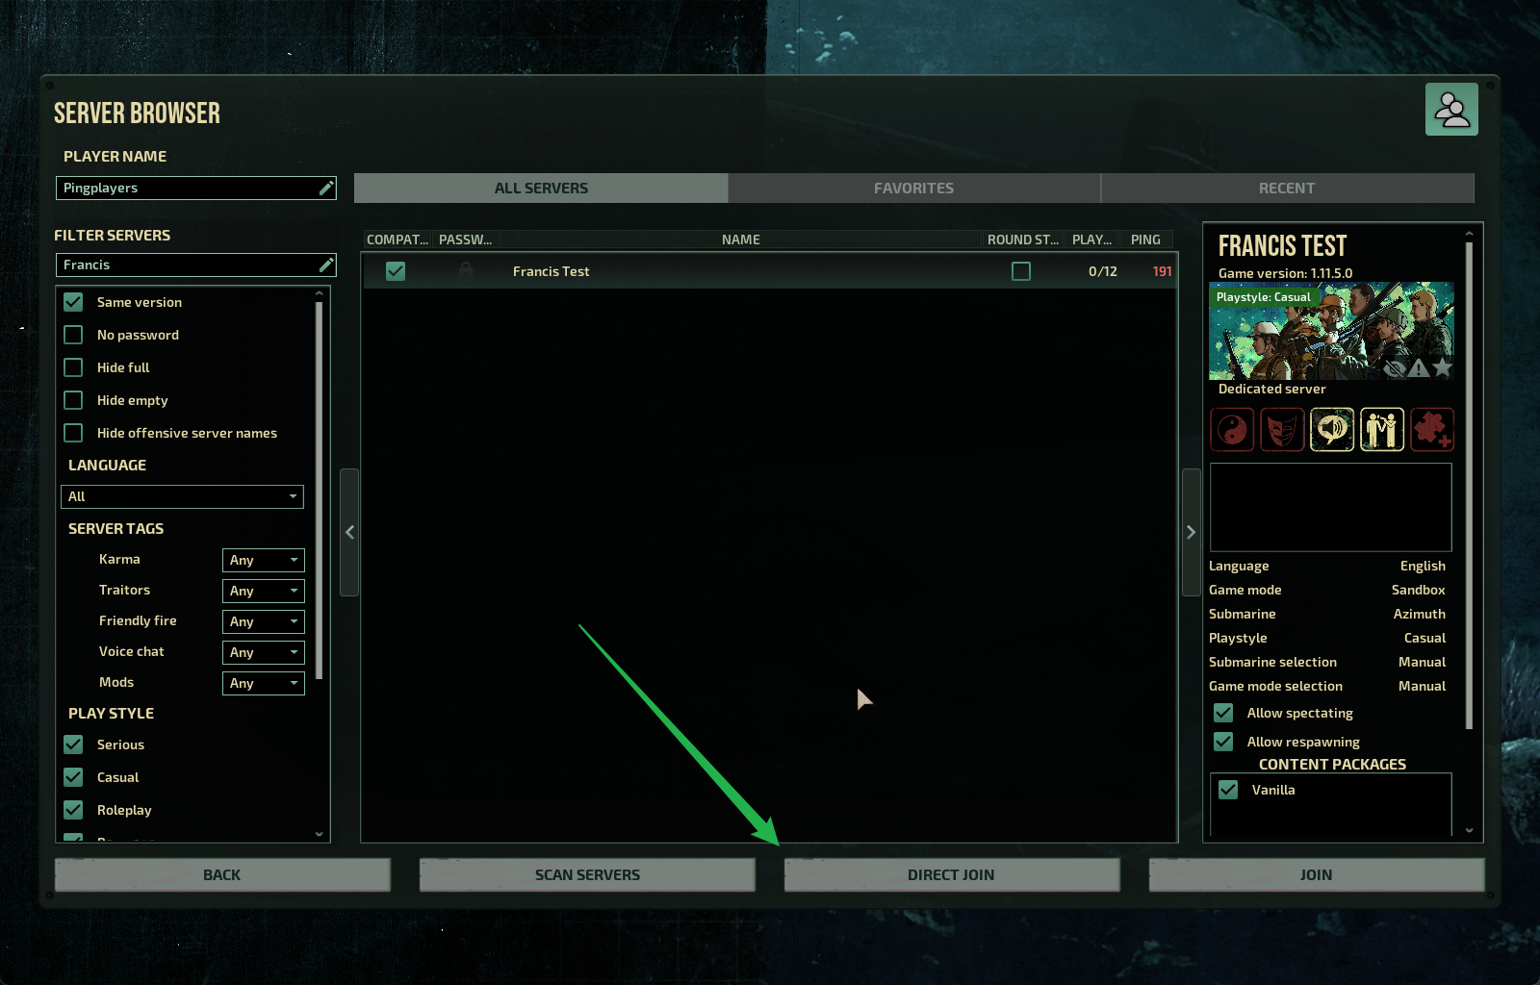Switch to the Favorites tab
This screenshot has height=985, width=1540.
coord(913,189)
